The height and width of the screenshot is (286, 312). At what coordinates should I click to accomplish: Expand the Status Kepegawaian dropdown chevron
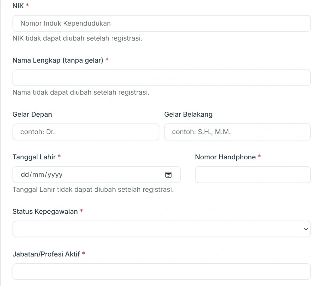[305, 229]
